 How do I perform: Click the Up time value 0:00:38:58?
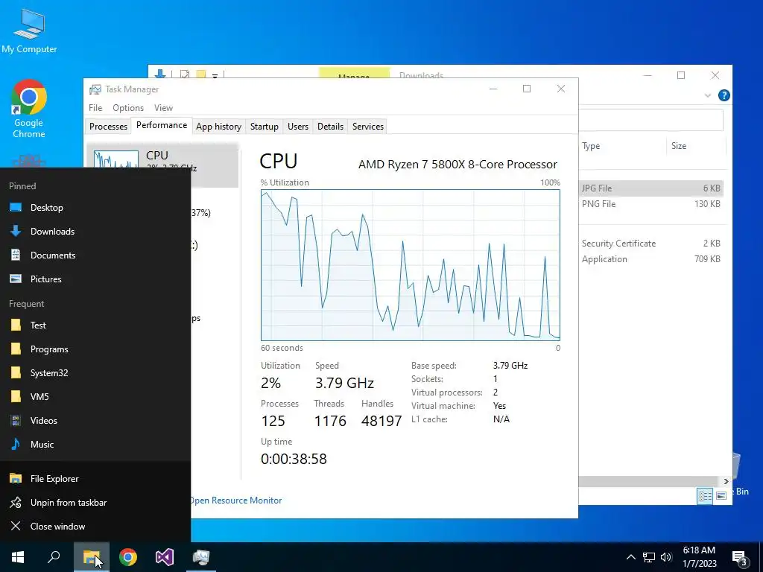coord(294,459)
